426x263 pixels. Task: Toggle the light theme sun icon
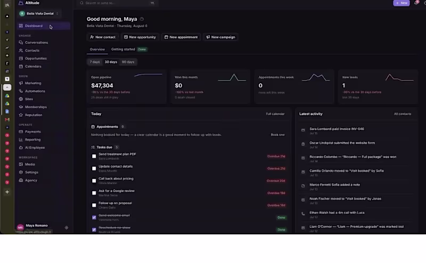[67, 228]
